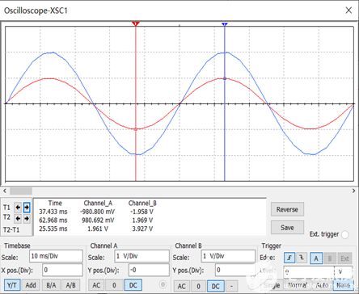Shift cursor T2 left with arrow

[x=18, y=218]
